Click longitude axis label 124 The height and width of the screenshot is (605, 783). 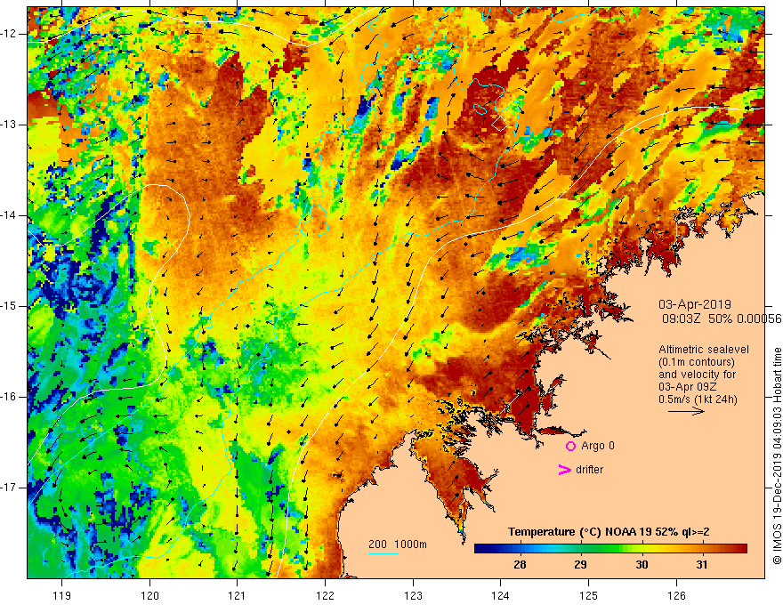(x=500, y=595)
